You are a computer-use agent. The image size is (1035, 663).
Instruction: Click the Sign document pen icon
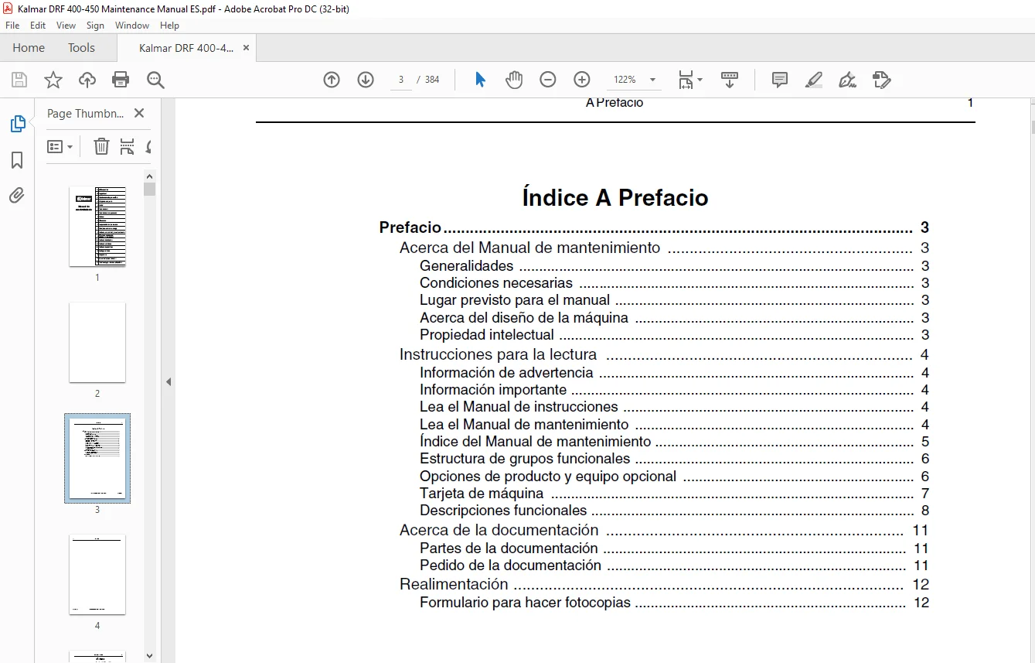(848, 80)
